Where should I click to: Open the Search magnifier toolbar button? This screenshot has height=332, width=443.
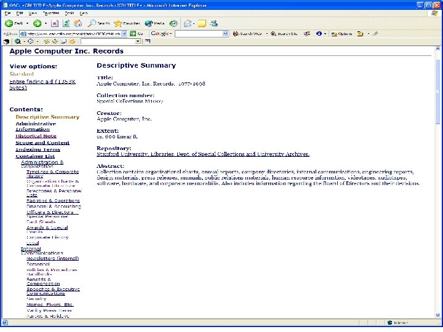point(98,23)
